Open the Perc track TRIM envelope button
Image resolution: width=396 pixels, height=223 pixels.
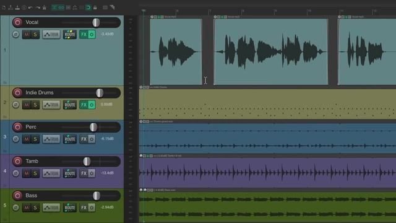tap(51, 139)
